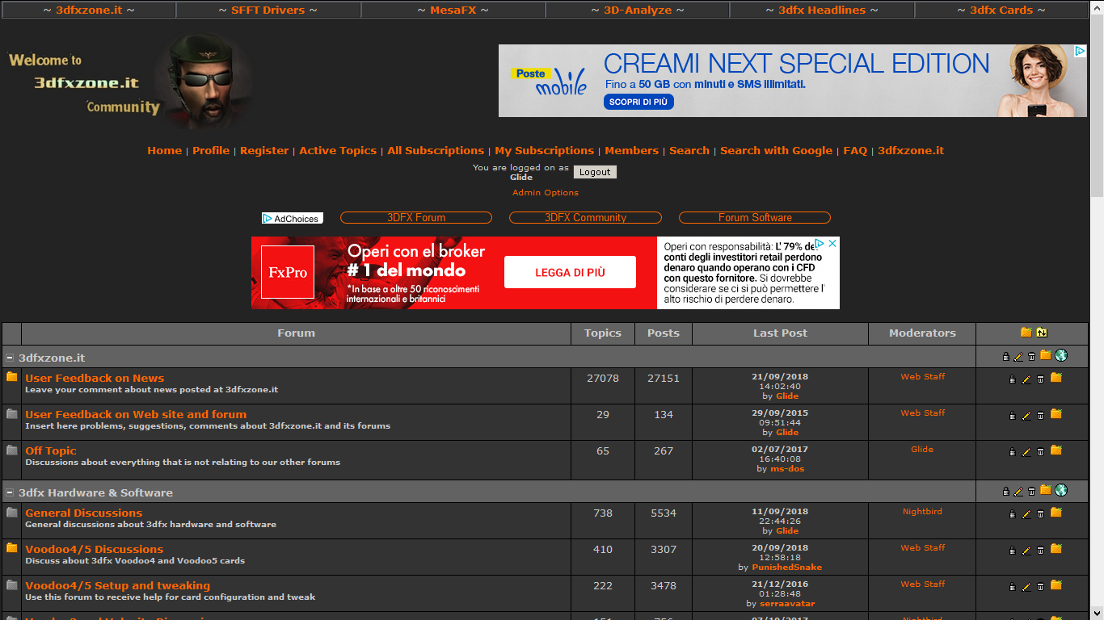Click the Welcome to 3dfxzone.it Community logo
1104x620 pixels.
(x=129, y=82)
